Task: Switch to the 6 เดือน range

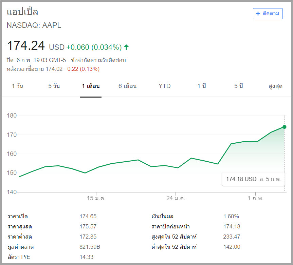Action: click(x=127, y=86)
